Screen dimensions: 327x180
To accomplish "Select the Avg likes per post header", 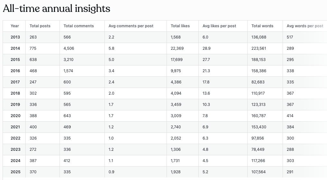I will click(x=219, y=26).
